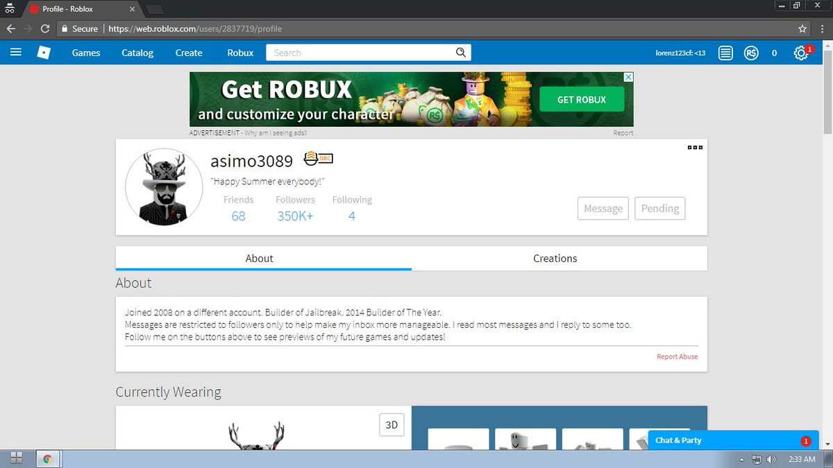Open the 4 Following count
Screen dimensions: 833x468
(352, 216)
